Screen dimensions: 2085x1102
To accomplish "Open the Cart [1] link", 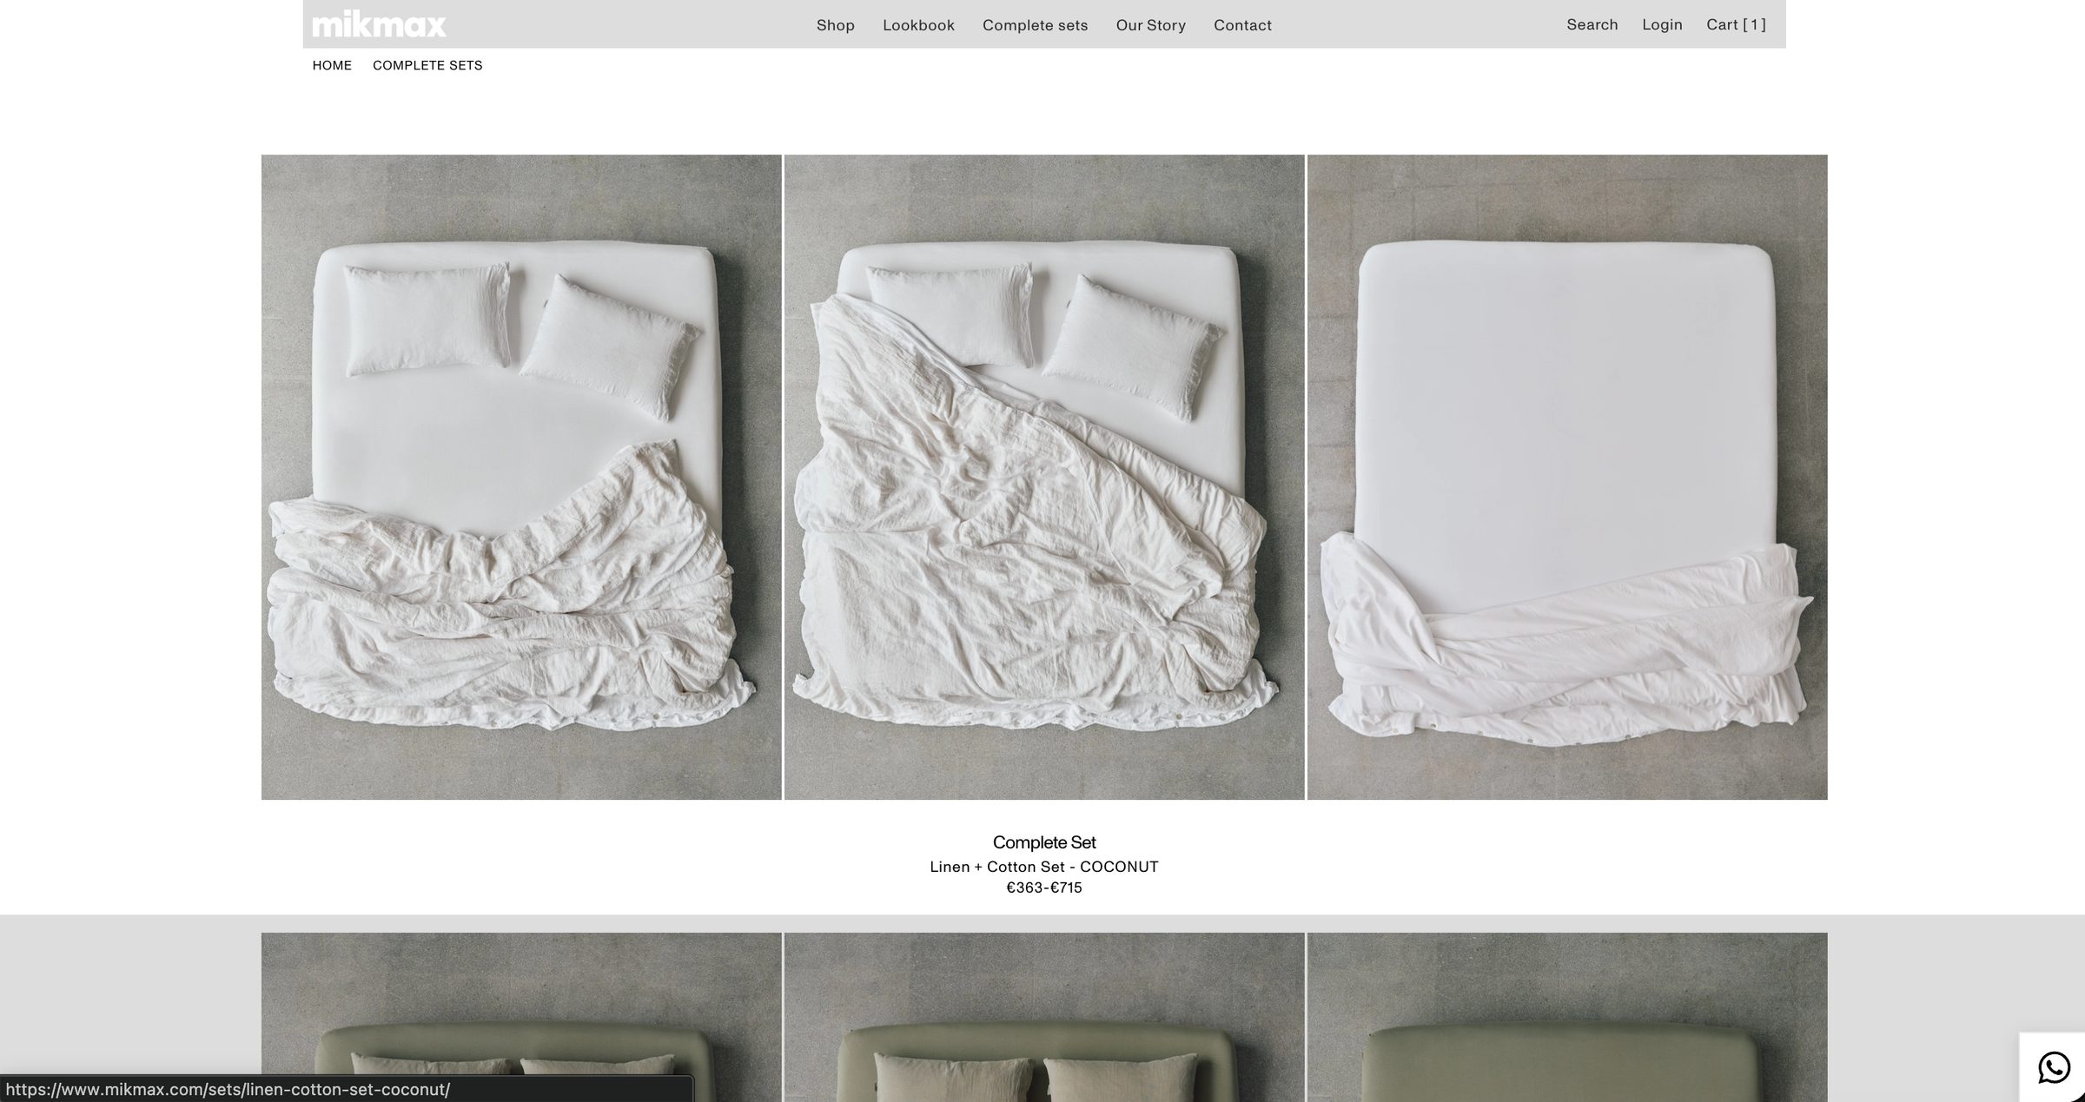I will coord(1736,24).
